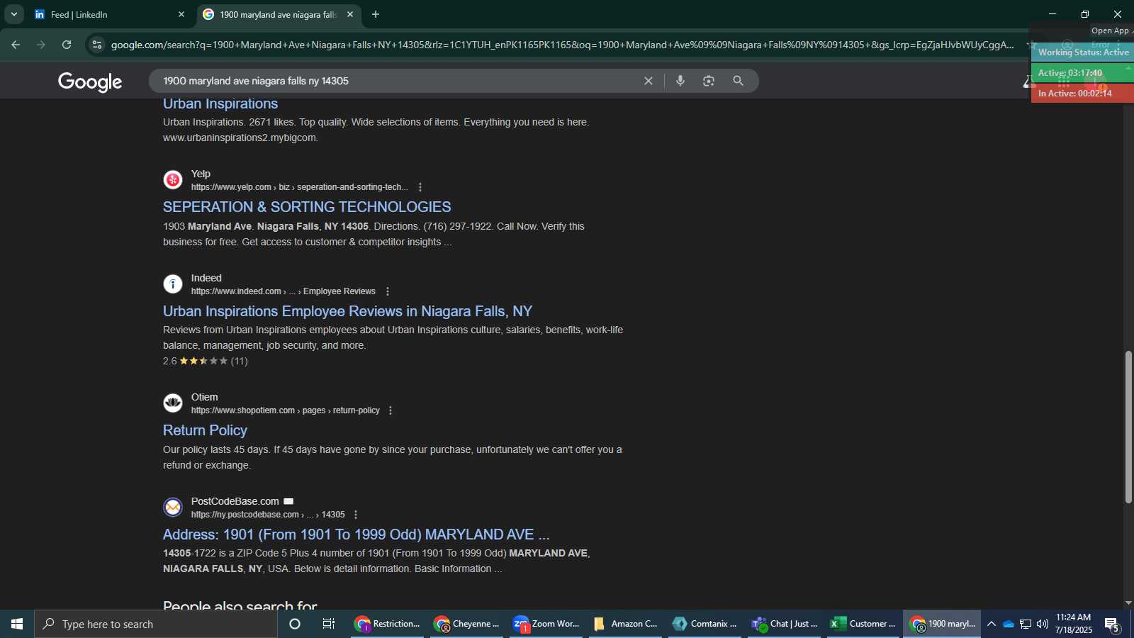Screen dimensions: 1134x638
Task: Open Cortana circle icon
Action: coord(295,624)
